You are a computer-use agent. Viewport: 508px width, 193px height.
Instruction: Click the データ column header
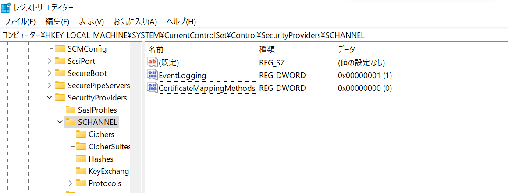coord(346,49)
